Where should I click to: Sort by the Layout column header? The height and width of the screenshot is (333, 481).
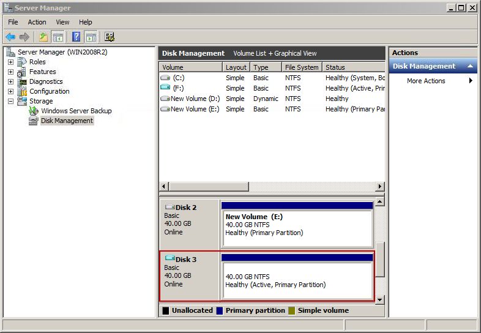[x=236, y=67]
